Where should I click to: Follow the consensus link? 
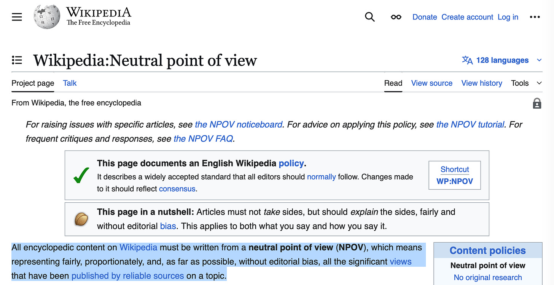click(x=177, y=189)
